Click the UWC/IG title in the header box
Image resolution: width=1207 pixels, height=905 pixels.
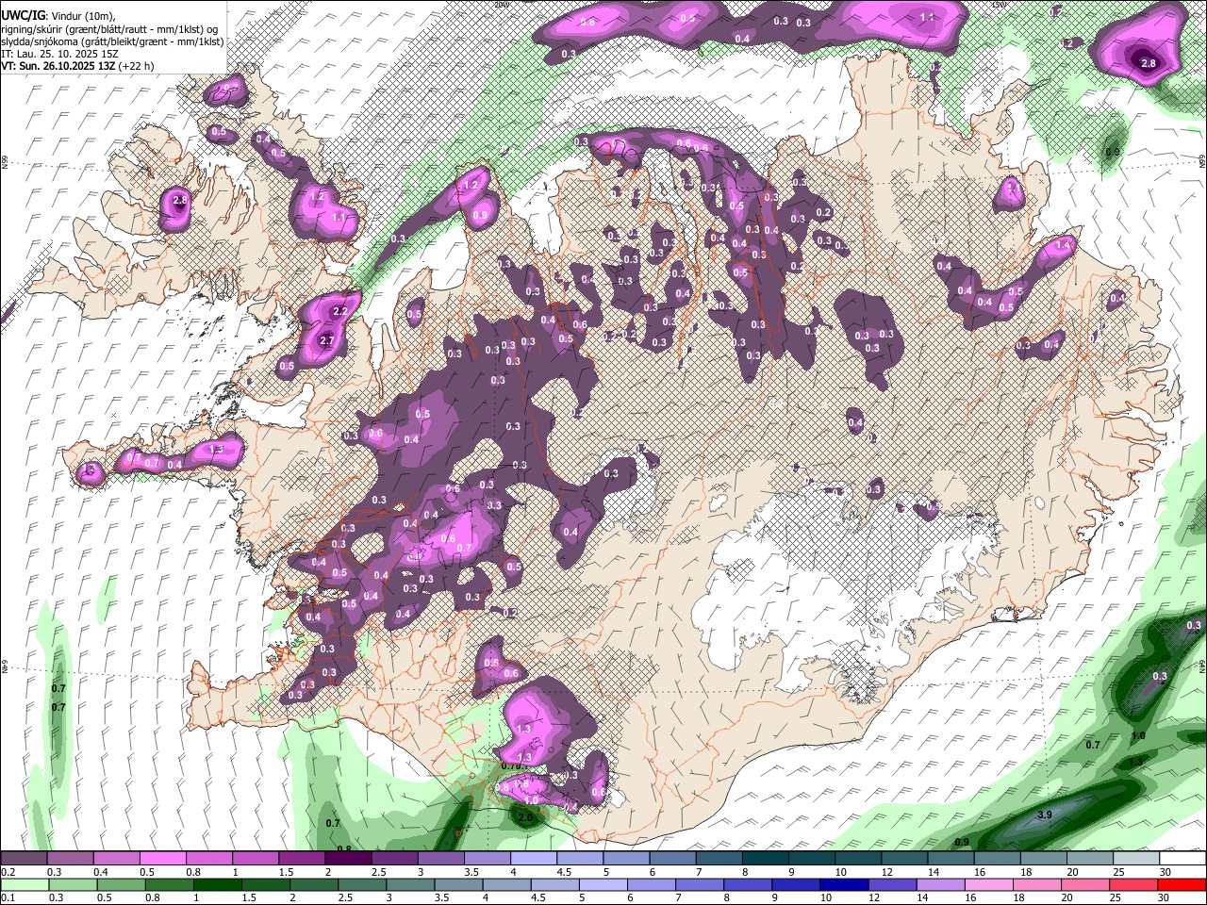pyautogui.click(x=22, y=16)
